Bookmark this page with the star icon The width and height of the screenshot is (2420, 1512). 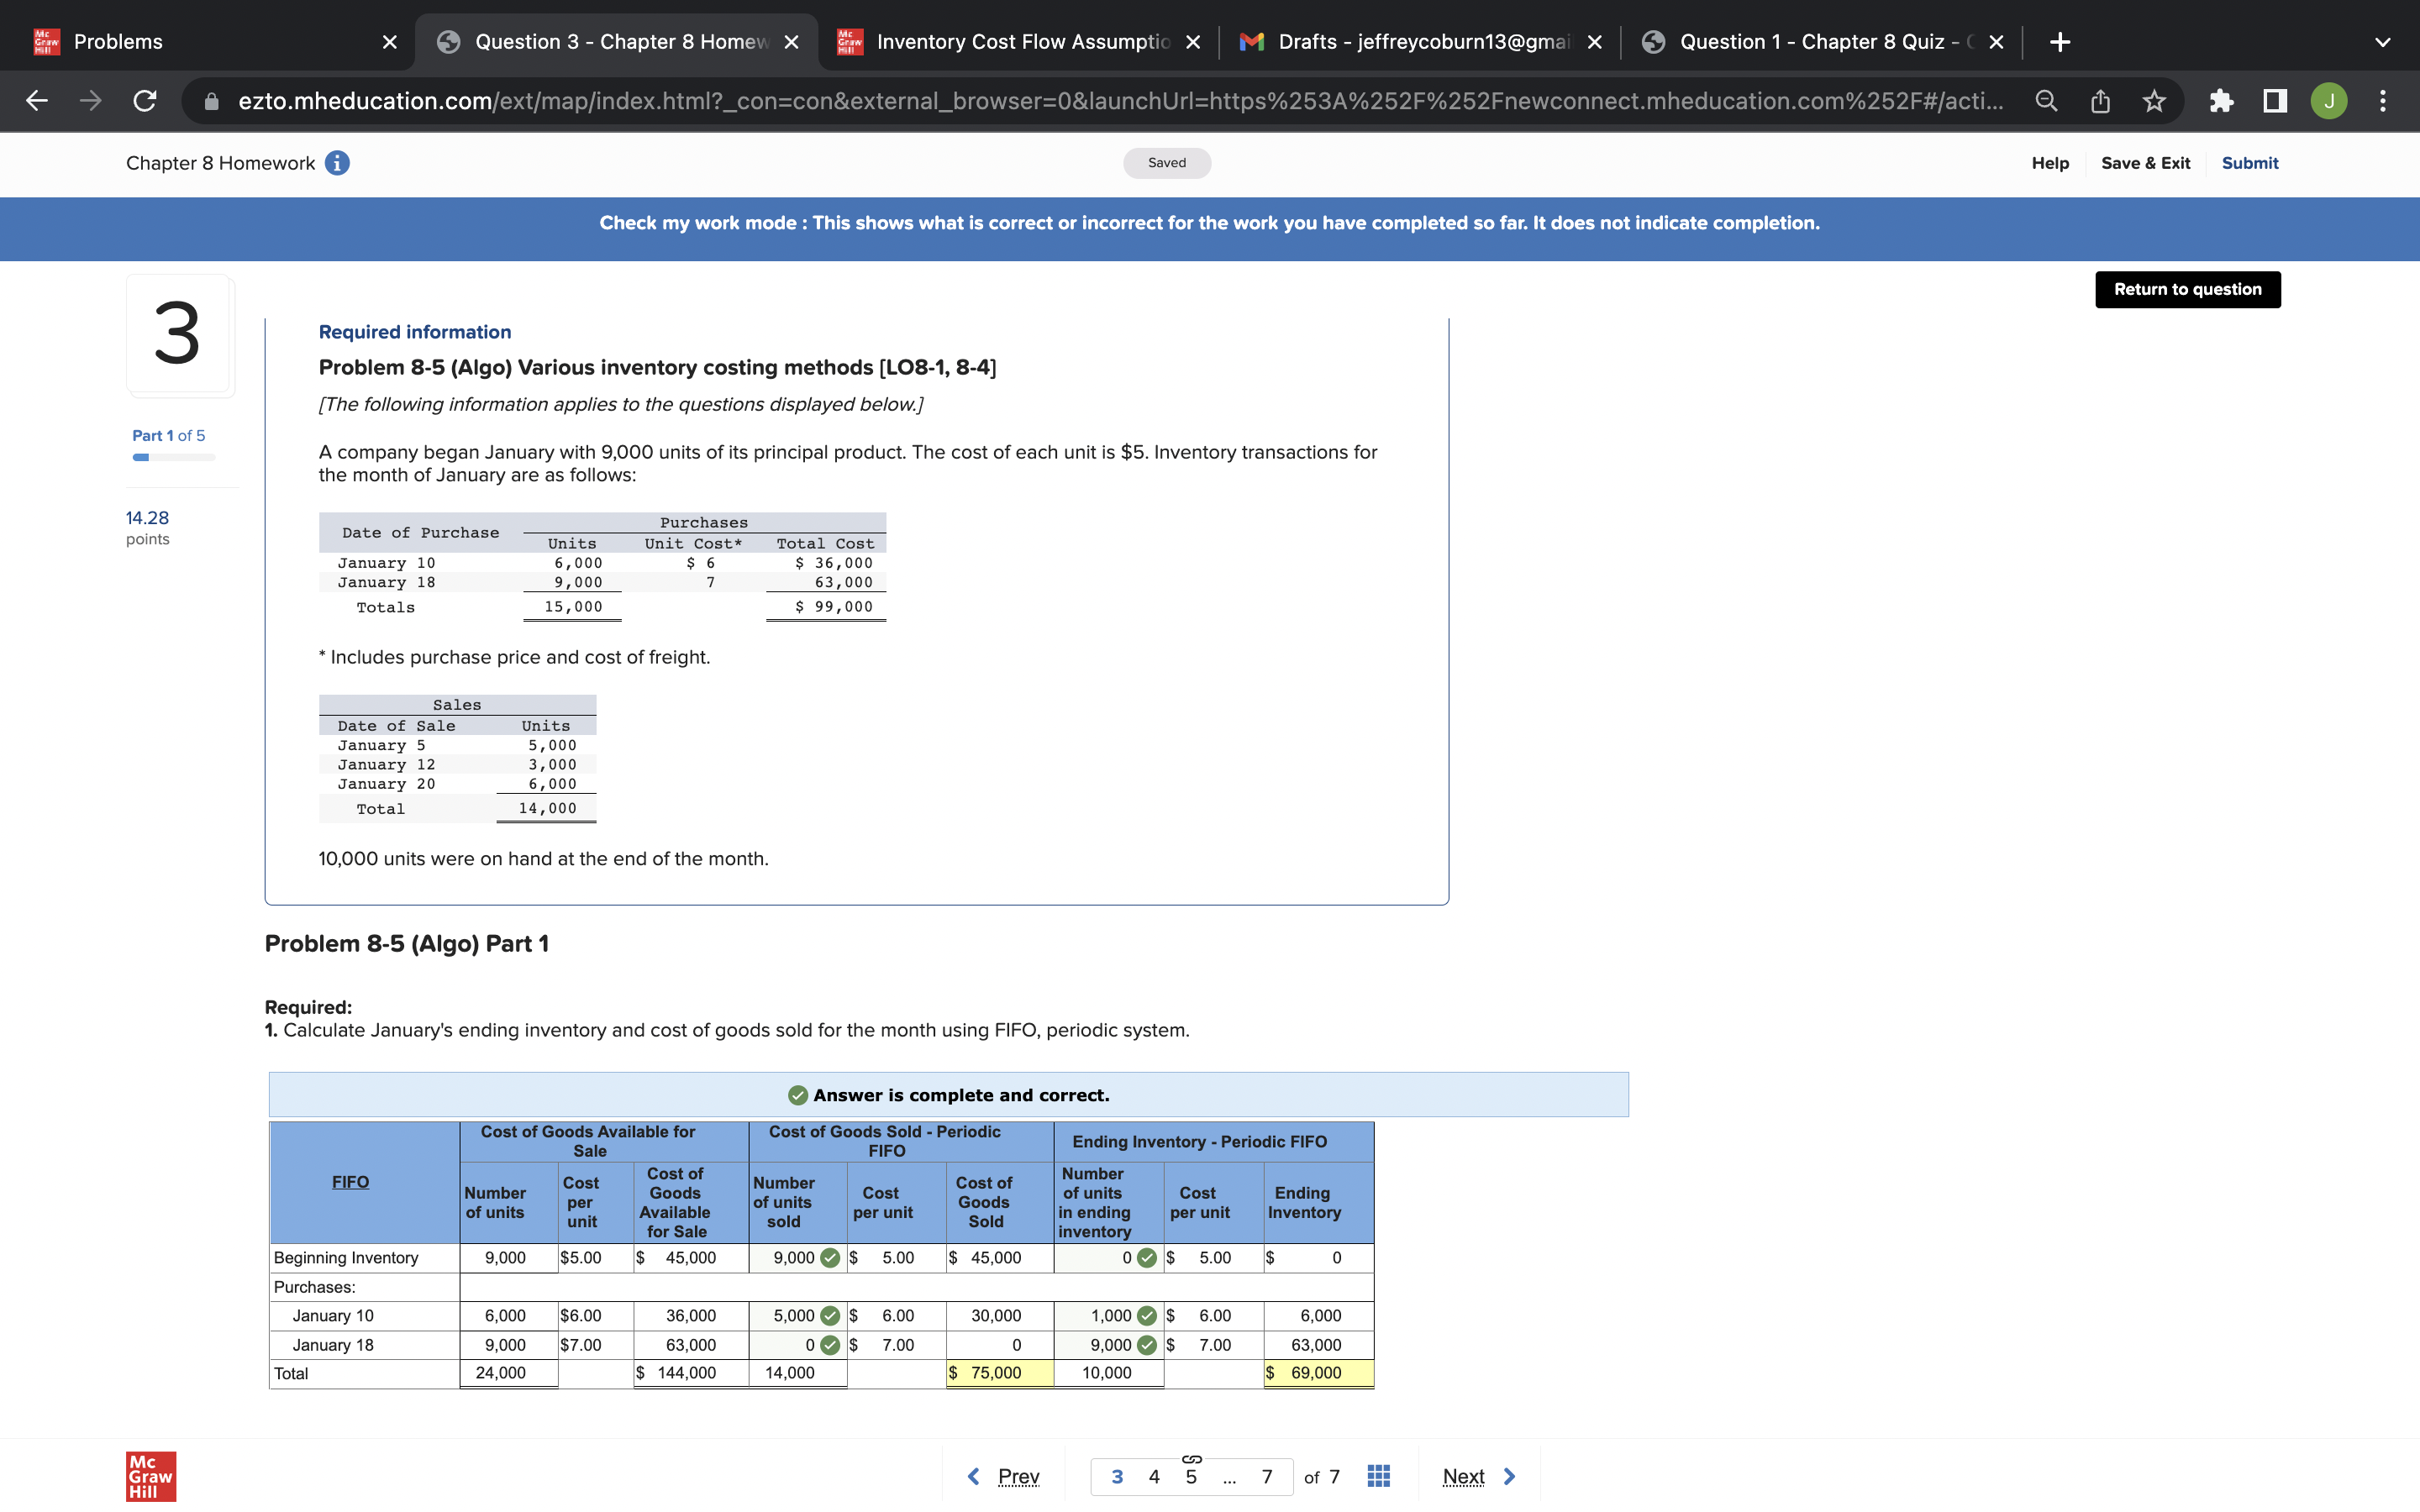click(x=2154, y=101)
